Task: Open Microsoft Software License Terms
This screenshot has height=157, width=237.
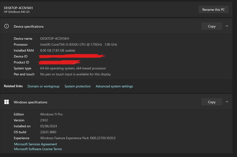Action: tap(38, 149)
